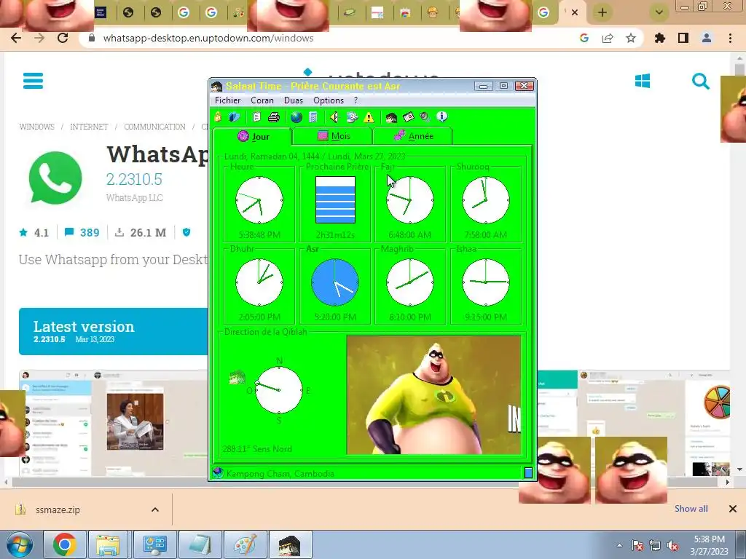Open Paint from the taskbar
Viewport: 746px width, 559px height.
(246, 544)
